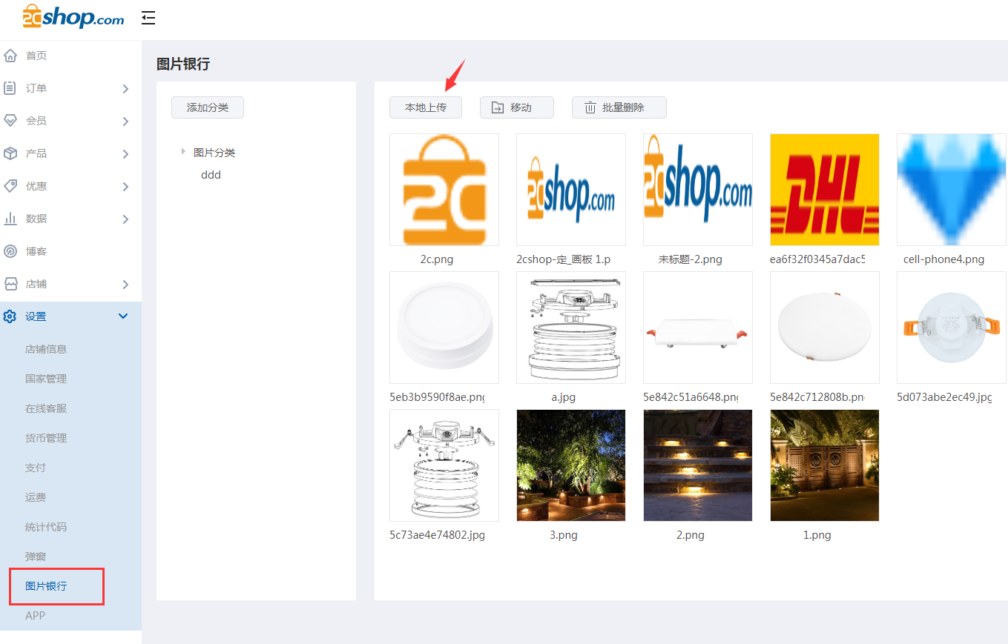
Task: Expand the 订单 menu chevron
Action: (125, 89)
